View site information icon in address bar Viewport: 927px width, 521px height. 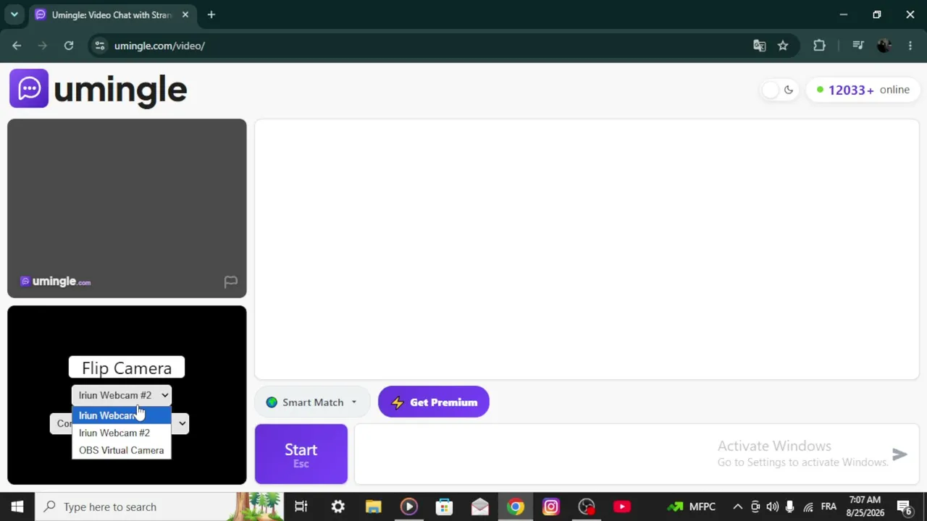click(100, 46)
